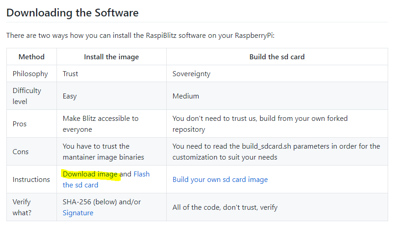Select the Method column header
395x228 pixels.
pos(31,57)
